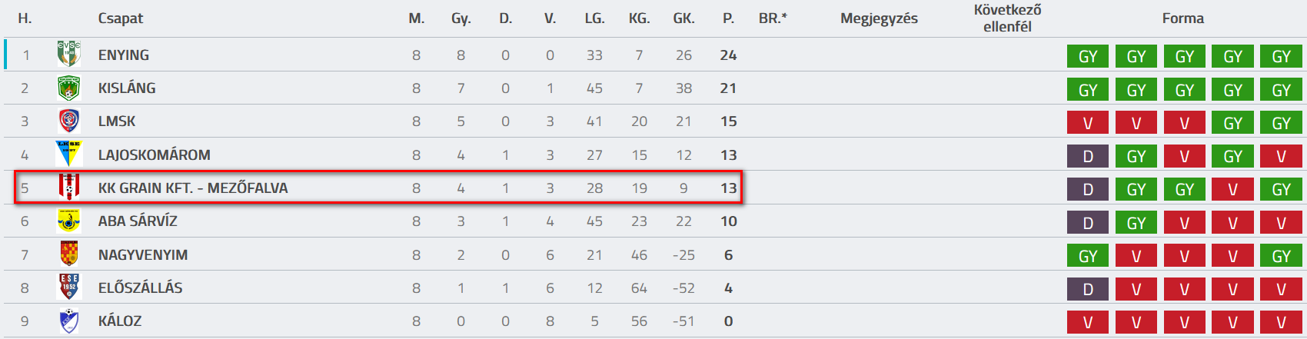
Task: Click Káloz's last red V form badge
Action: 1281,322
